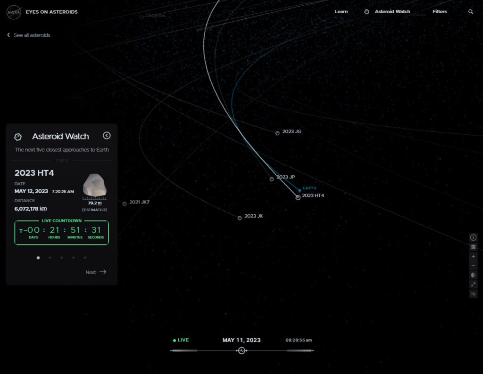Screen dimensions: 483x374
Task: Click the 2023 JK label text
Action: tap(253, 216)
